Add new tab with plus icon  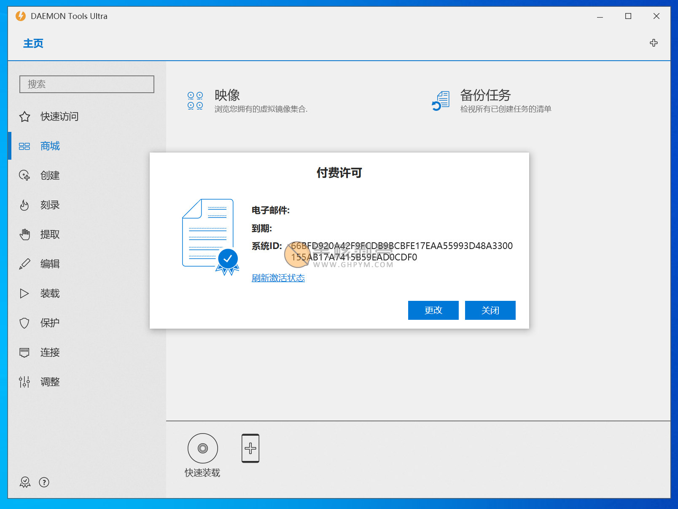pyautogui.click(x=654, y=43)
